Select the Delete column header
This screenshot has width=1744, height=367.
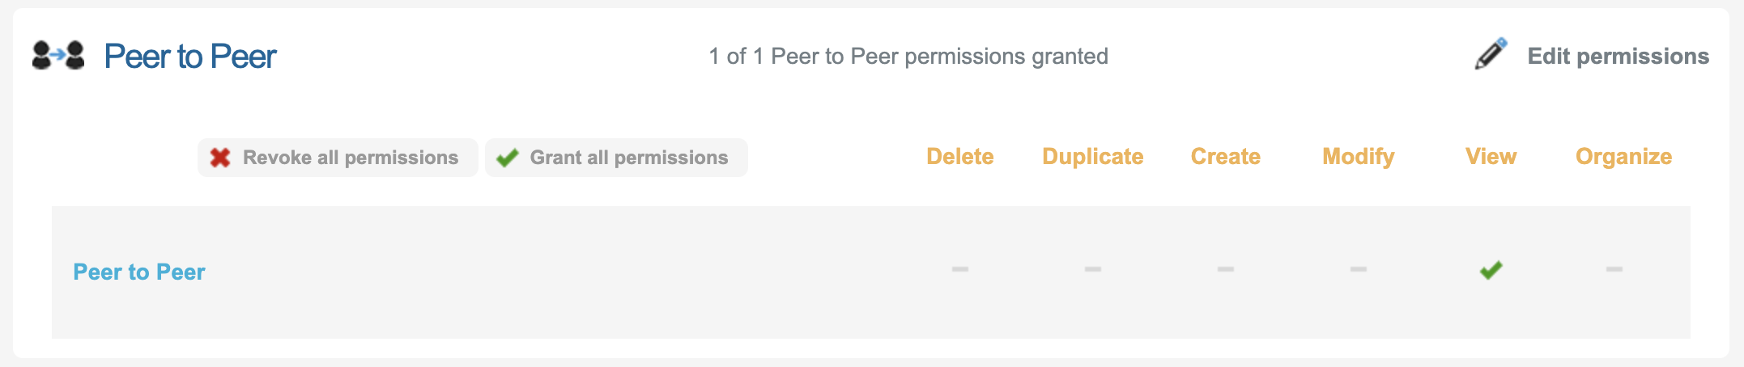pos(959,156)
